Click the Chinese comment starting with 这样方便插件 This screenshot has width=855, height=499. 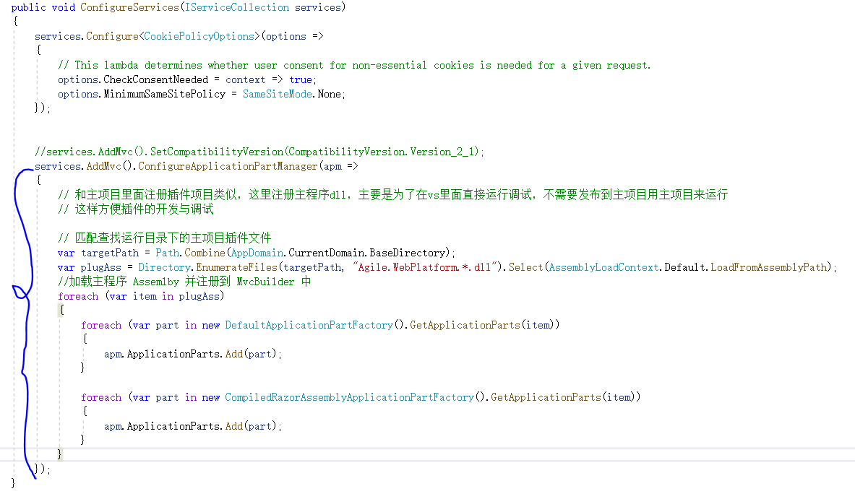pyautogui.click(x=136, y=209)
